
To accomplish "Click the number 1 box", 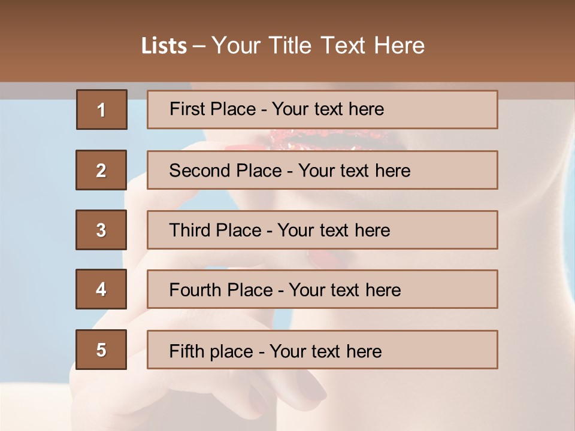I will tap(102, 110).
